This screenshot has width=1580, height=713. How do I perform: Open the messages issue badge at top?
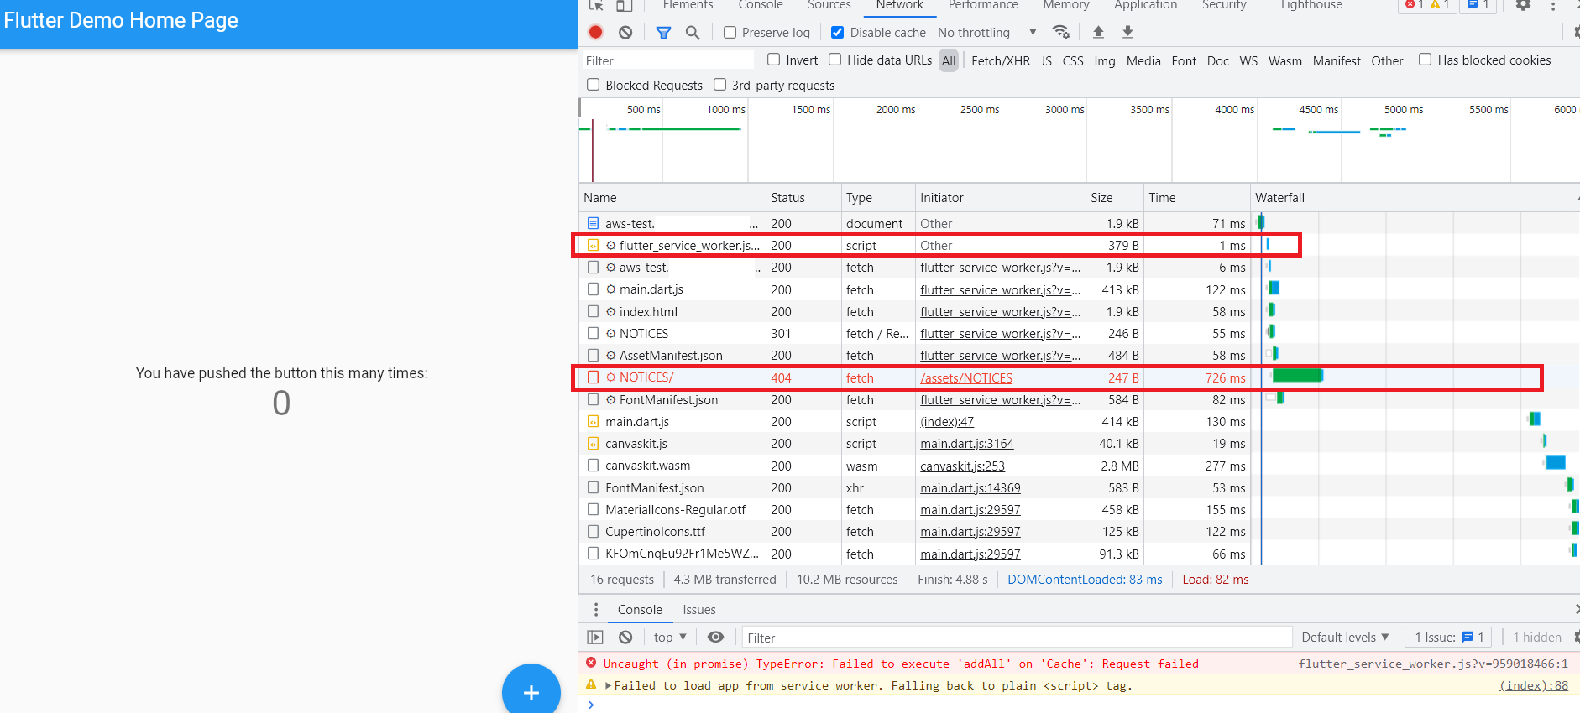point(1478,5)
